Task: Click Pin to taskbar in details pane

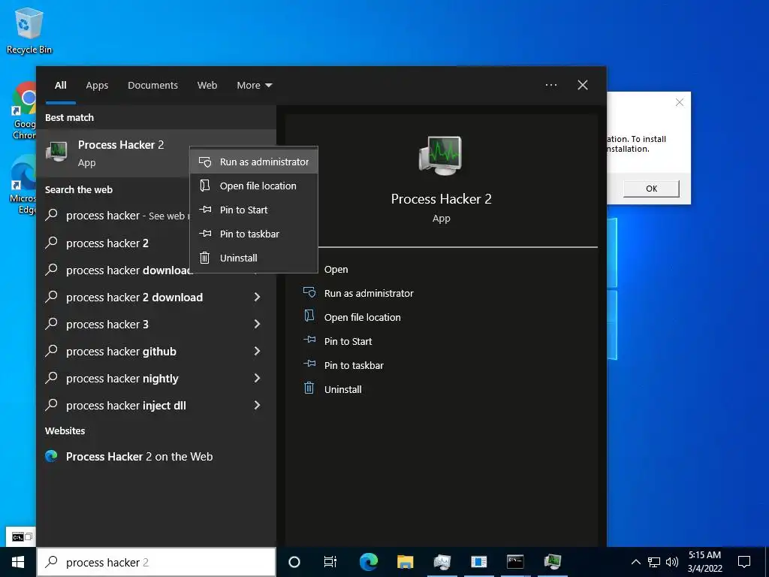Action: click(354, 366)
